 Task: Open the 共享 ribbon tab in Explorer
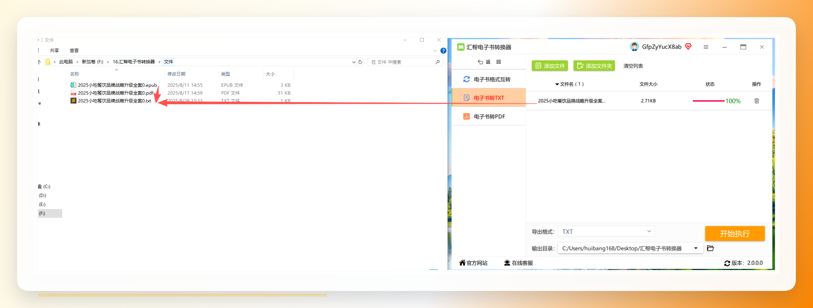(x=54, y=51)
